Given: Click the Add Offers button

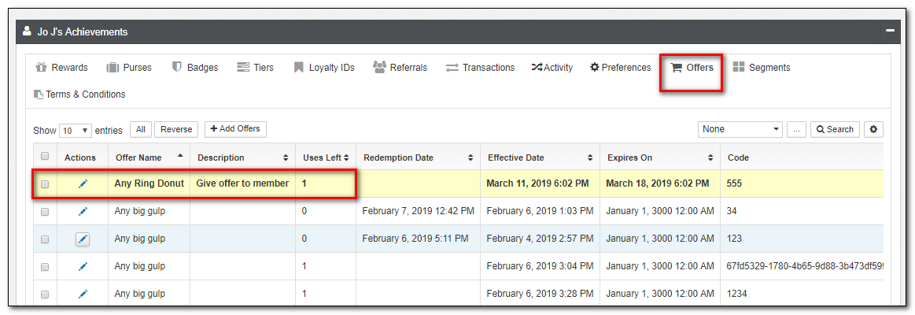Looking at the screenshot, I should click(x=235, y=129).
